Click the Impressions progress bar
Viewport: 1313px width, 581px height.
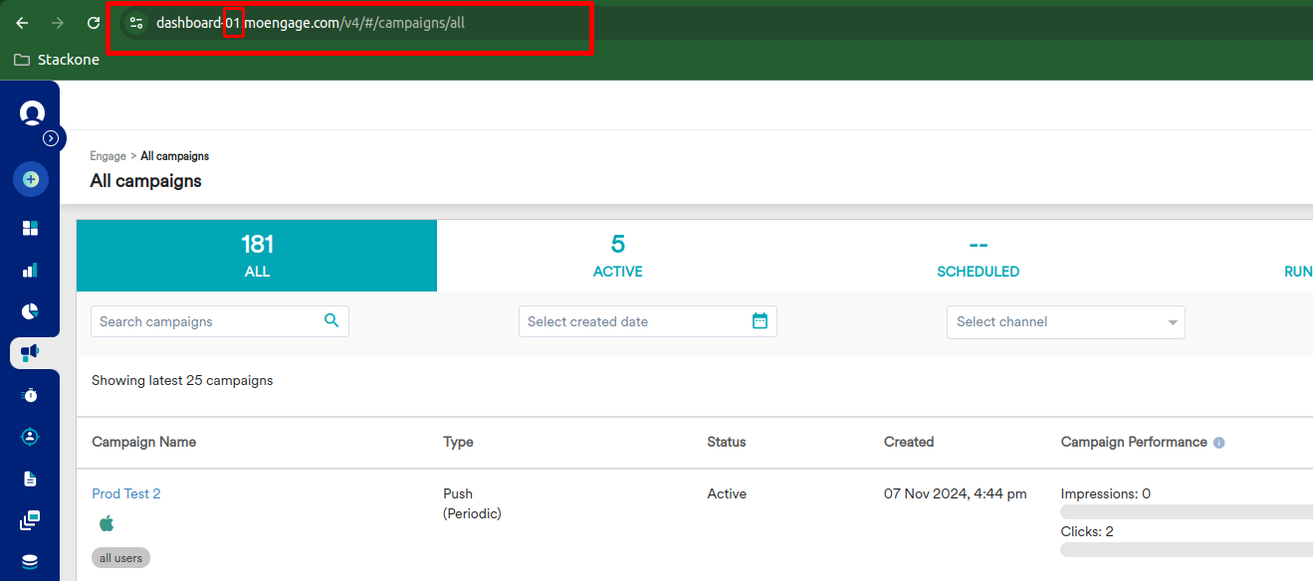[x=1187, y=511]
